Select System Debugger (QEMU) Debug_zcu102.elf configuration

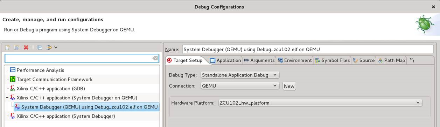point(86,107)
